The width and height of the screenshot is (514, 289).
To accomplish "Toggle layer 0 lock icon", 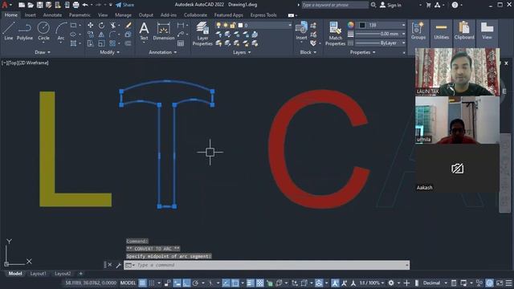I will point(233,25).
